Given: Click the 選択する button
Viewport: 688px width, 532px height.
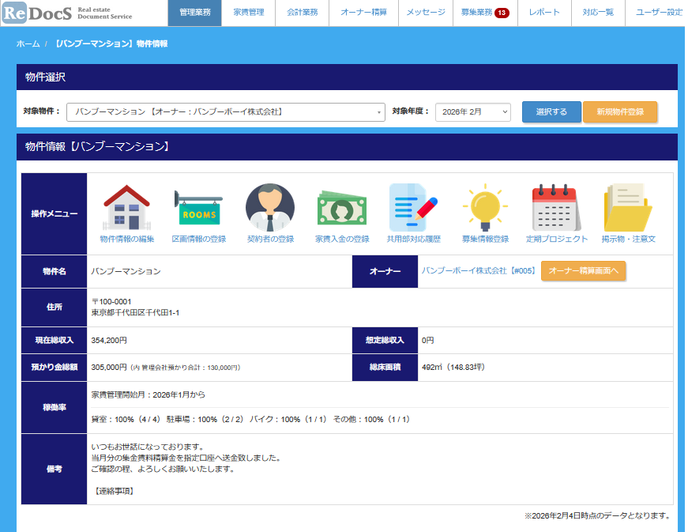Looking at the screenshot, I should [551, 112].
